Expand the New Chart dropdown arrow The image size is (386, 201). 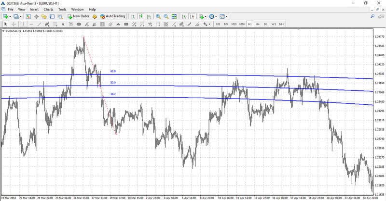(10, 16)
